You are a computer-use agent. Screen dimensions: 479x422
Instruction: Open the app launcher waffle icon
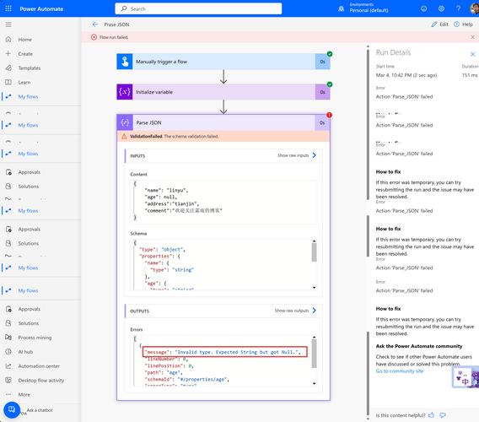coord(8,8)
